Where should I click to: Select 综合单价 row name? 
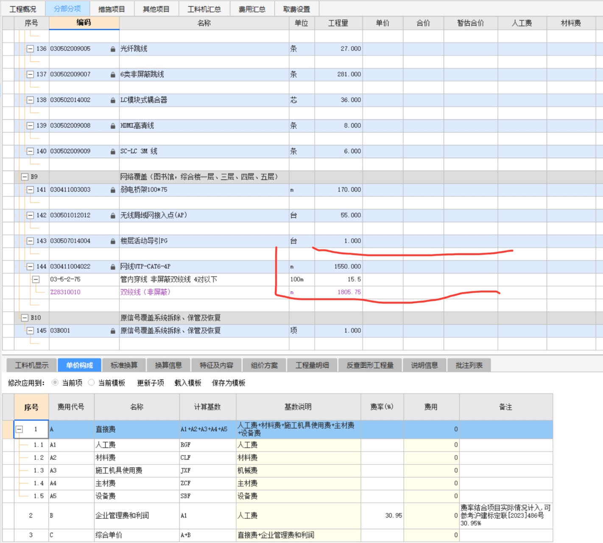point(137,535)
